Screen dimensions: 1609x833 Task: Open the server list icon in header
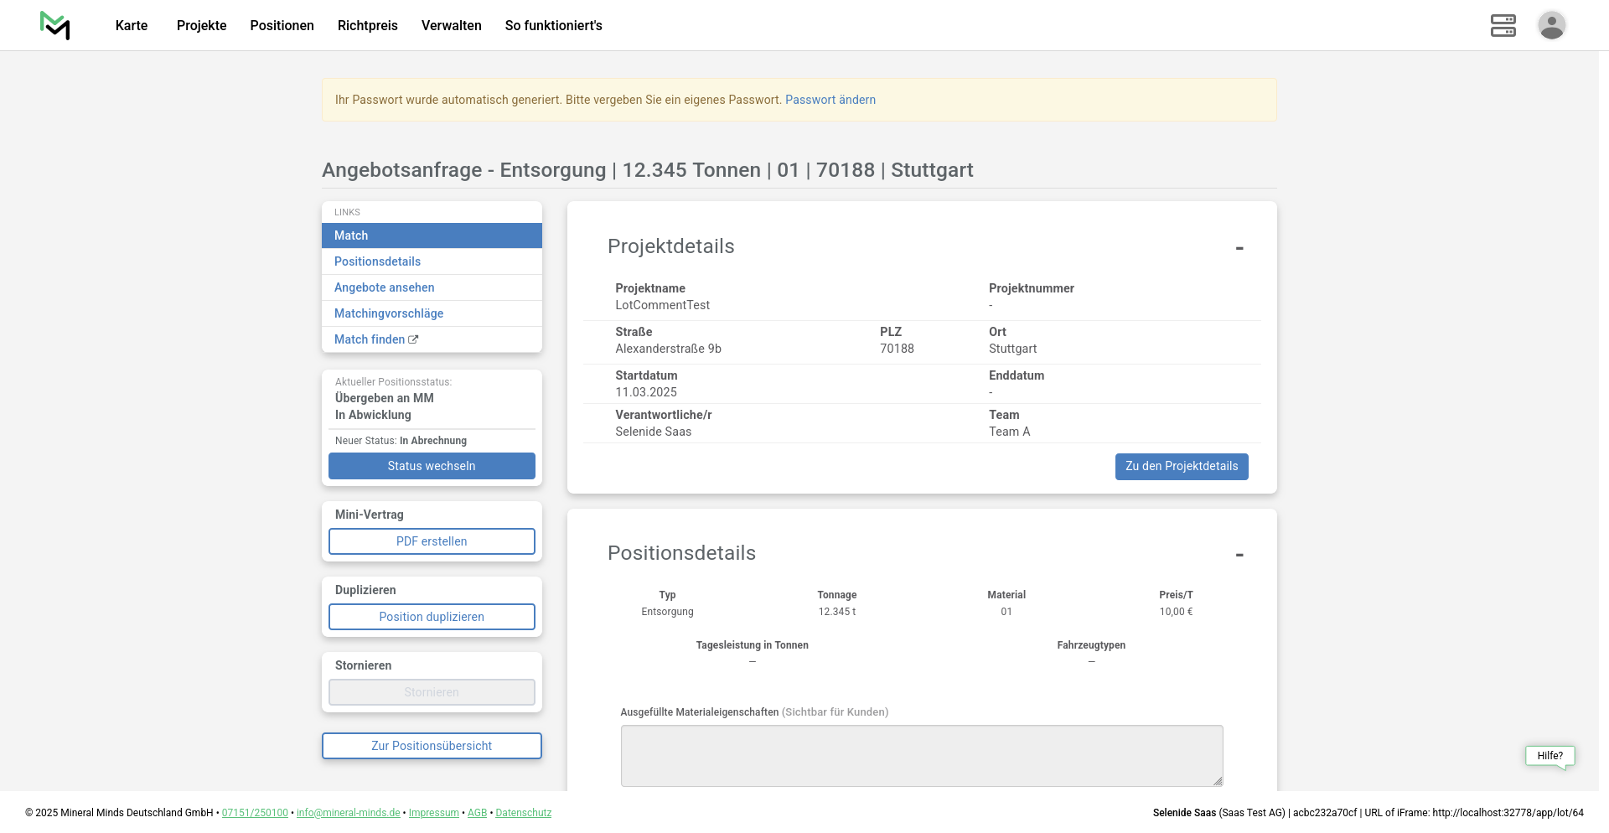[1503, 25]
